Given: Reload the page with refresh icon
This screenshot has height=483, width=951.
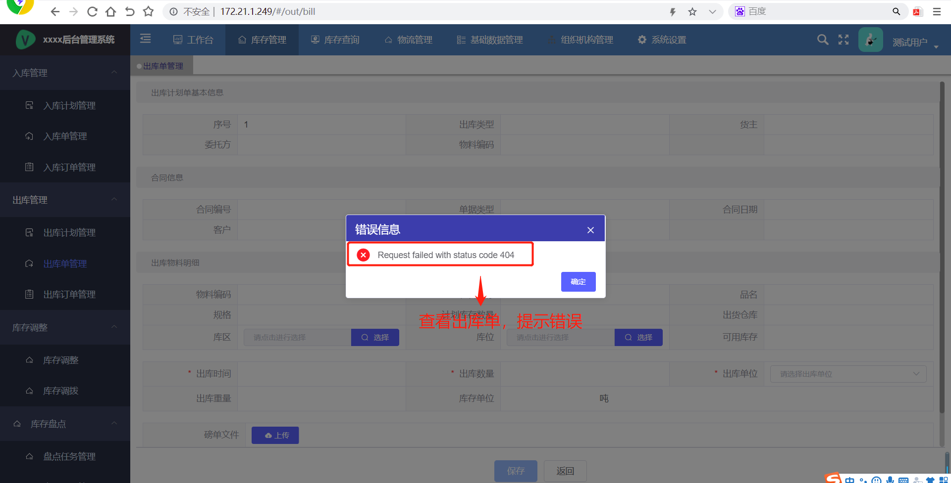Looking at the screenshot, I should [x=92, y=11].
